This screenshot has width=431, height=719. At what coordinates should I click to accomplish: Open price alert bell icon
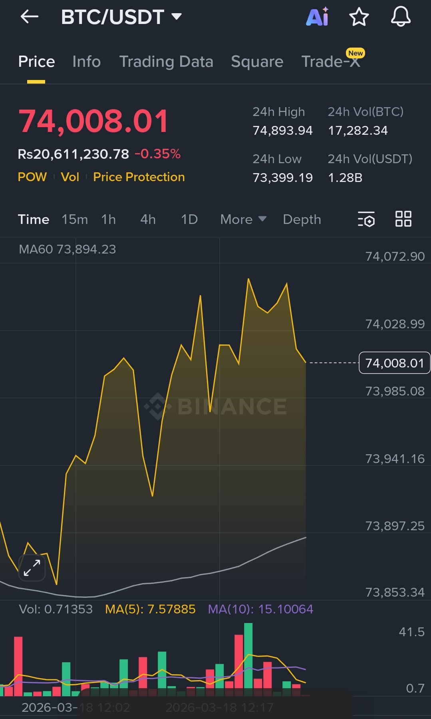click(401, 17)
